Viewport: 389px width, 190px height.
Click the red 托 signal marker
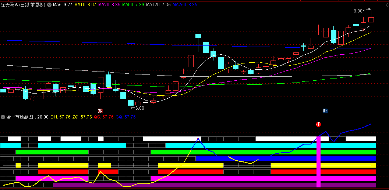[x=318, y=124]
